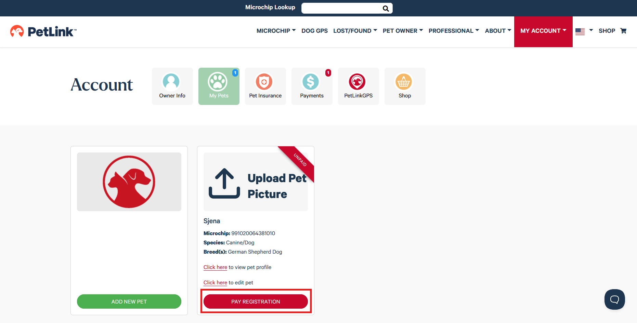This screenshot has height=323, width=637.
Task: Click the ADD NEW PET button
Action: 129,301
